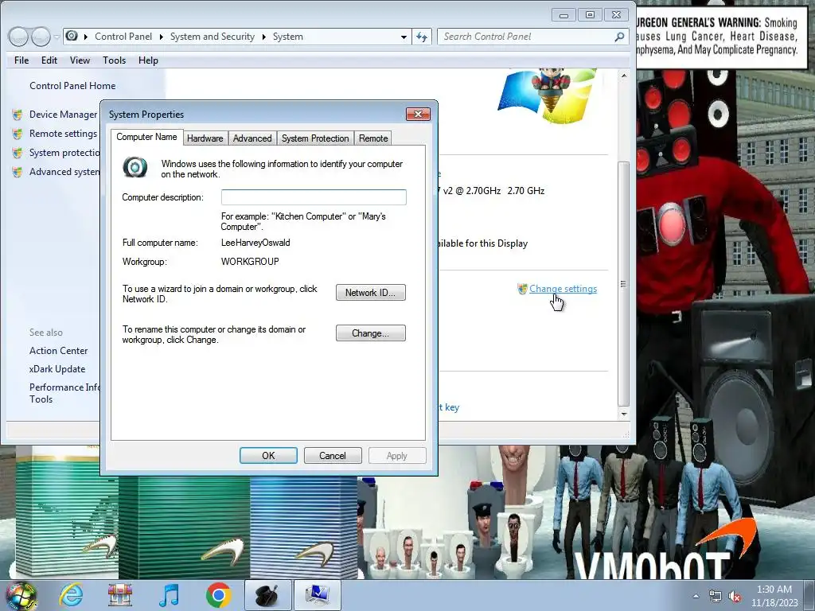815x611 pixels.
Task: Click the vertical scrollbar thumb in System window
Action: tap(624, 284)
